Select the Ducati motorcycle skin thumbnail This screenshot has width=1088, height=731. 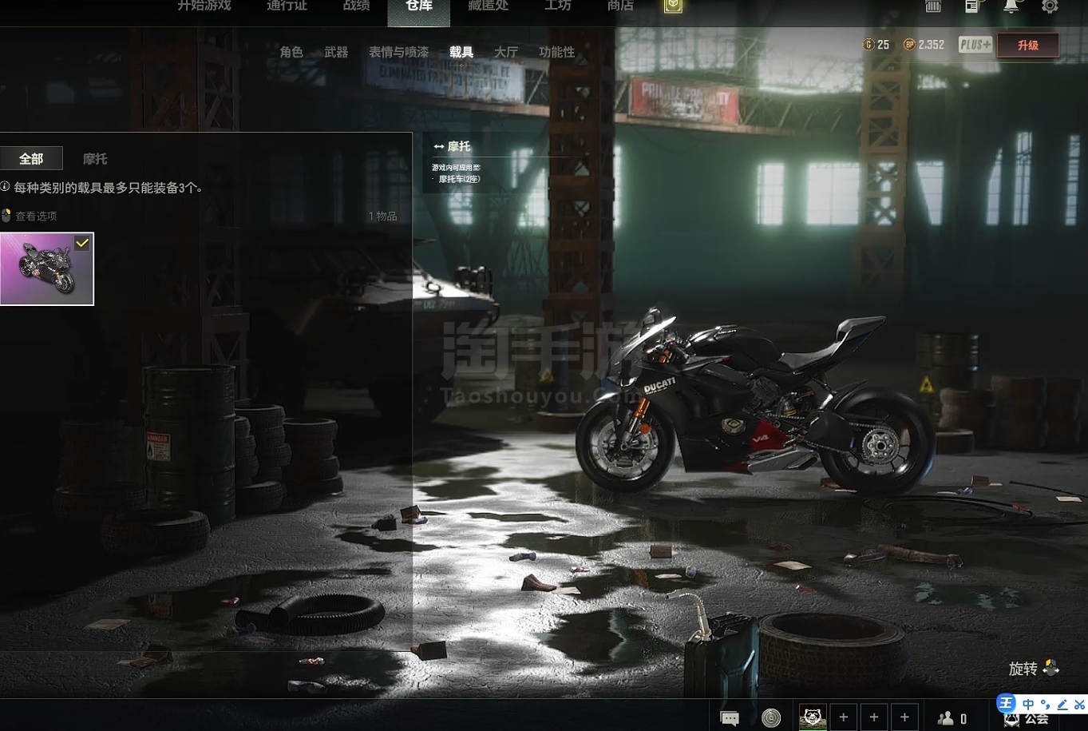tap(47, 269)
